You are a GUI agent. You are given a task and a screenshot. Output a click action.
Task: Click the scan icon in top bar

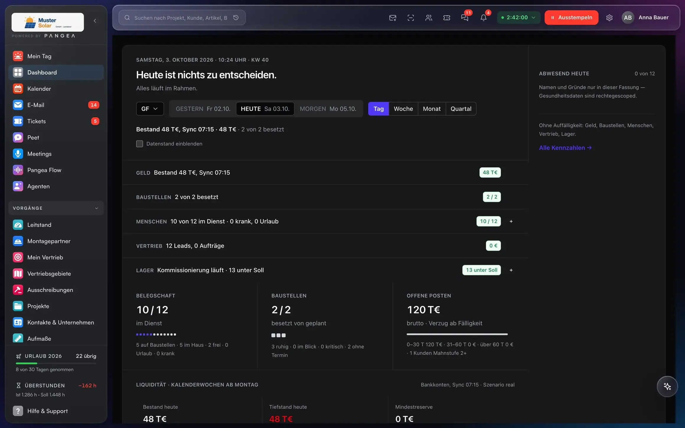[411, 18]
